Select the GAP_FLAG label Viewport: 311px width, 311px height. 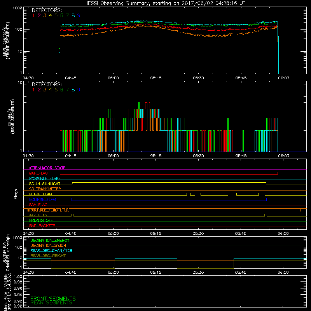(x=38, y=173)
